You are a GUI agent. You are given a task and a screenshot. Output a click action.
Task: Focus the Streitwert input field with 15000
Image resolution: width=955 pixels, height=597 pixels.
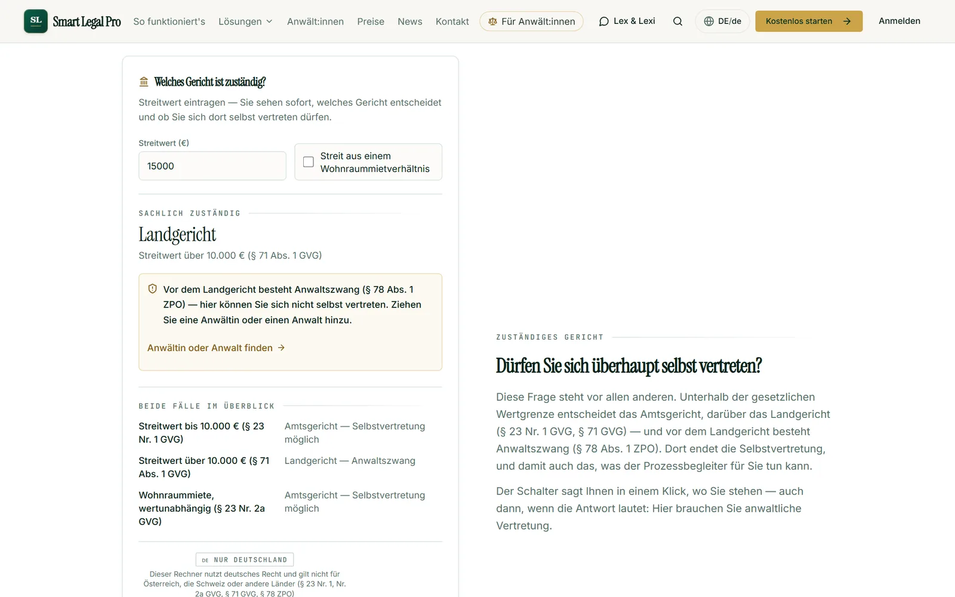[x=212, y=166]
